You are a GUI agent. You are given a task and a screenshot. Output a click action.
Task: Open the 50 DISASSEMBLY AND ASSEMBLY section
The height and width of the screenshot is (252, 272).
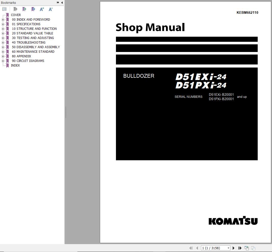pos(36,47)
